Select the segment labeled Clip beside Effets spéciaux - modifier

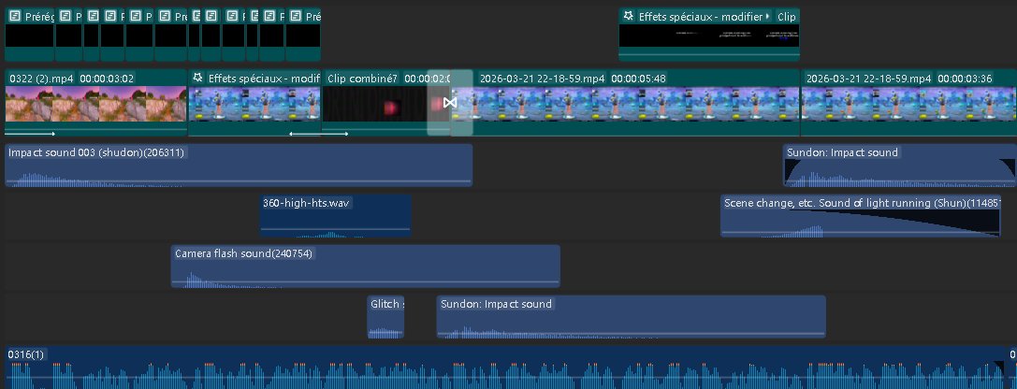(x=787, y=17)
